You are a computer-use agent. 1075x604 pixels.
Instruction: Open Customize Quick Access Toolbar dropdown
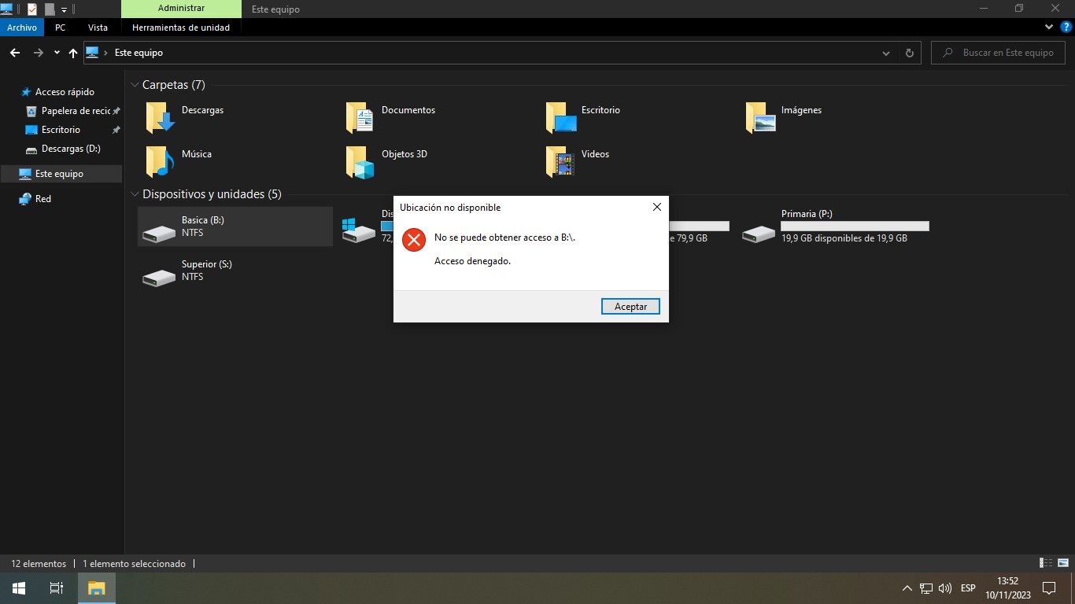point(64,9)
